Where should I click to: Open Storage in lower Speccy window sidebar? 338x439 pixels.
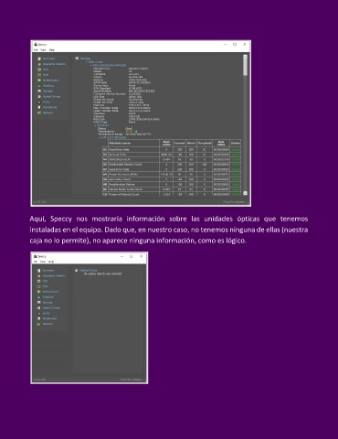pos(48,303)
